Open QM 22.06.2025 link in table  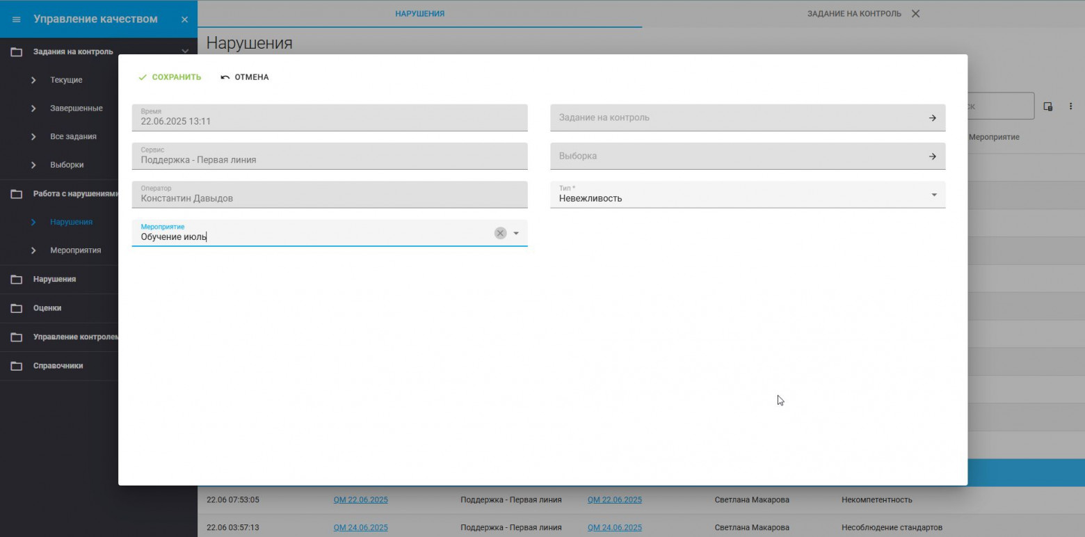click(360, 499)
